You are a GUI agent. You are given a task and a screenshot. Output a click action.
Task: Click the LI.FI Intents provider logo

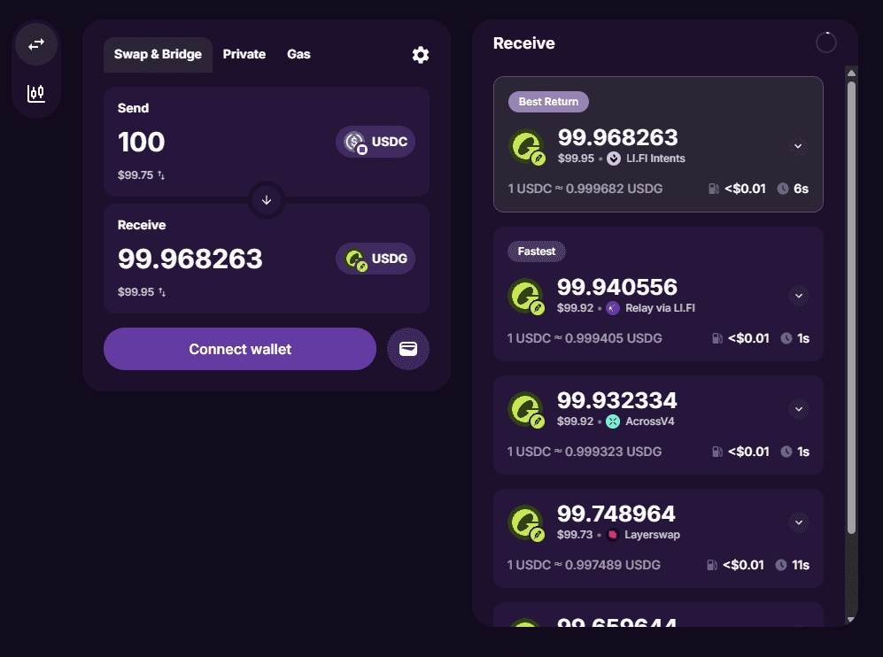614,158
